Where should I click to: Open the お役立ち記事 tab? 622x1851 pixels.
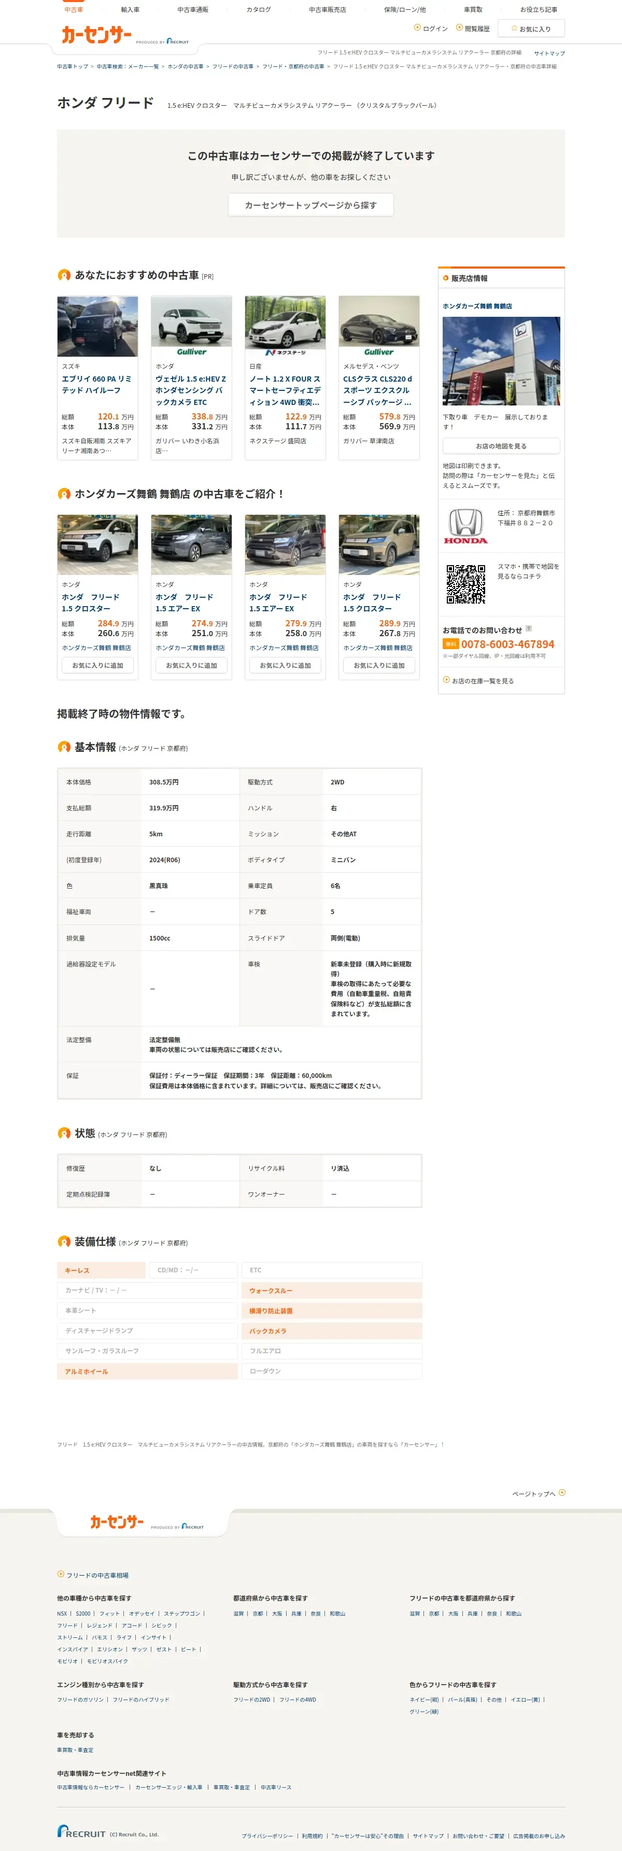point(539,10)
